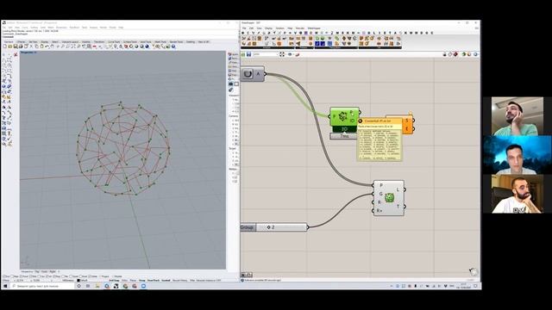
Task: Switch to the Top viewport tab
Action: 37,272
